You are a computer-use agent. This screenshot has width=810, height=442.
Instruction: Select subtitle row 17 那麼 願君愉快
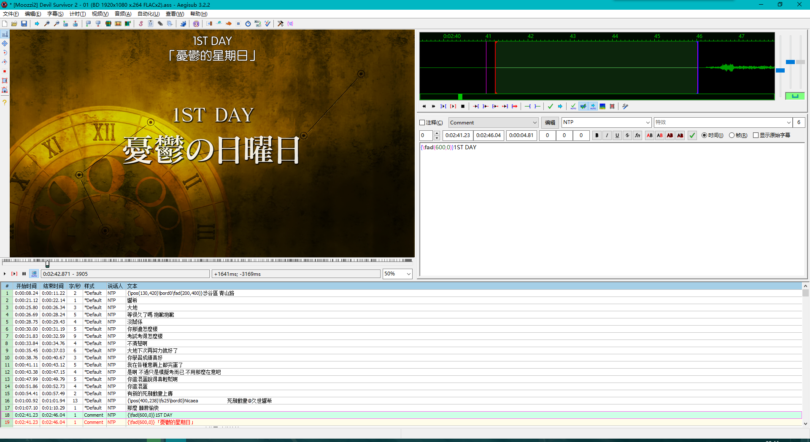(x=401, y=408)
